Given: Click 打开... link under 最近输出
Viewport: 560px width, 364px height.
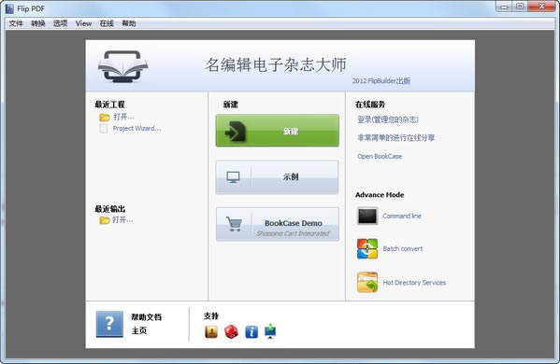Looking at the screenshot, I should [122, 220].
